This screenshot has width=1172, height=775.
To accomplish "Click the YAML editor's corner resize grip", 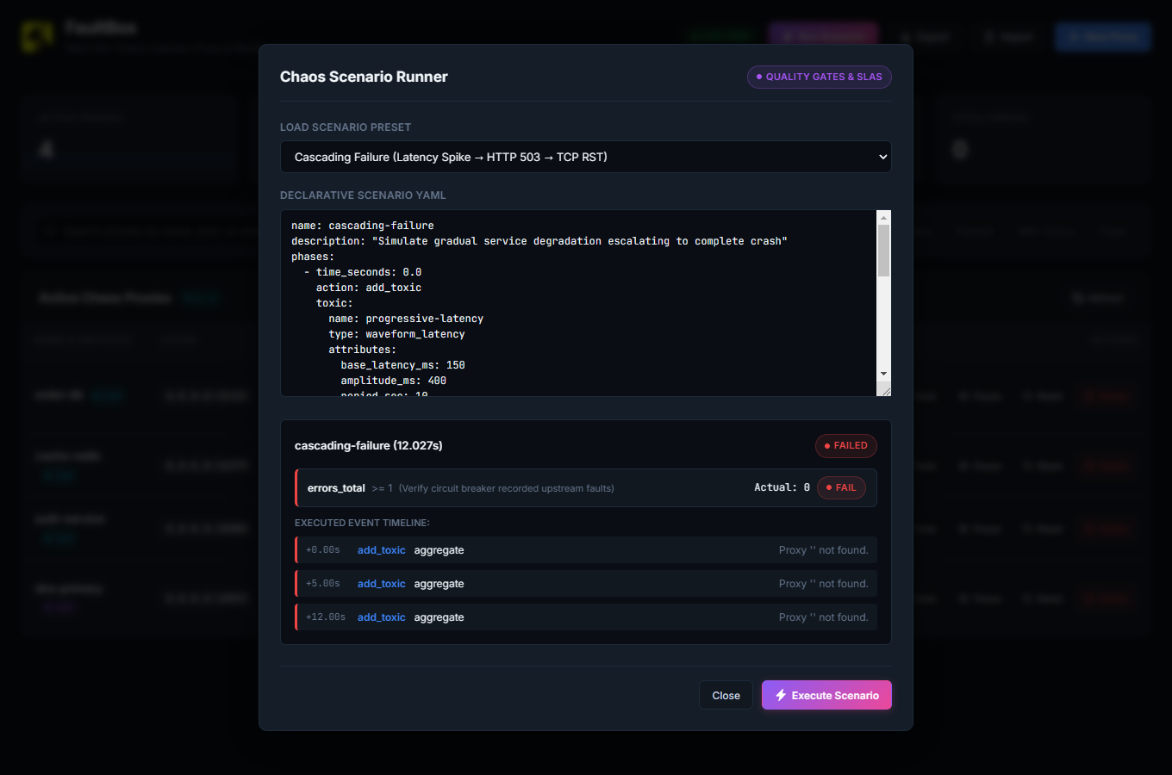I will (x=884, y=389).
